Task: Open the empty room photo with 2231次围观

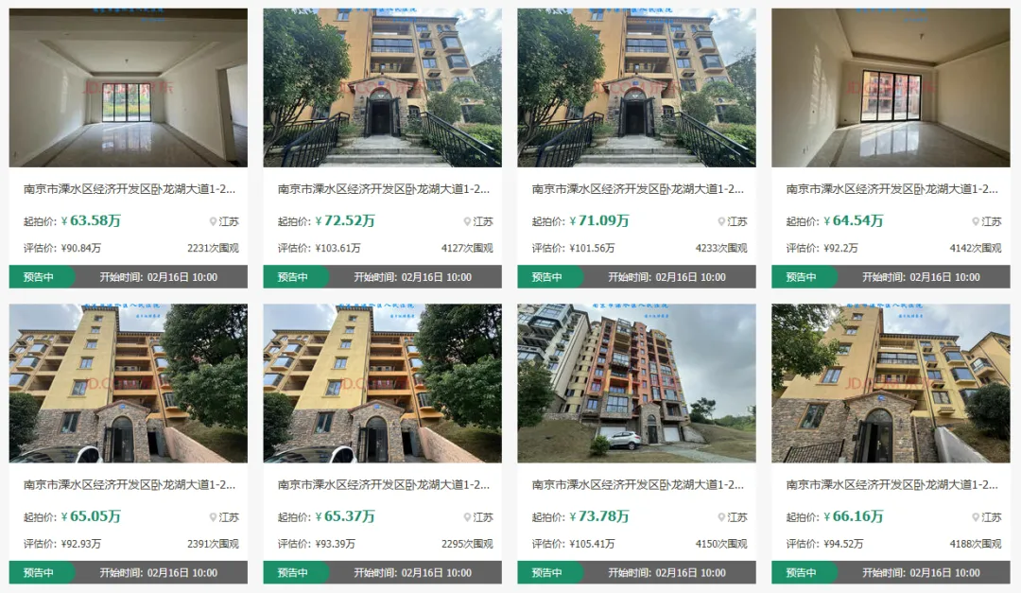Action: [x=129, y=88]
